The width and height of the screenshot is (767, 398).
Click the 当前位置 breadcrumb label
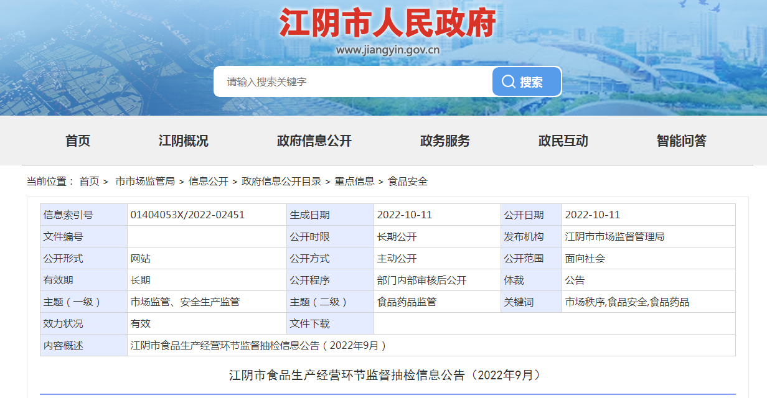click(x=51, y=182)
